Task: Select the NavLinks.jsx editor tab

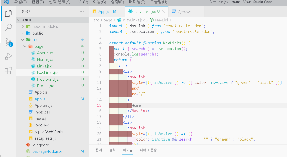Action: pos(145,11)
